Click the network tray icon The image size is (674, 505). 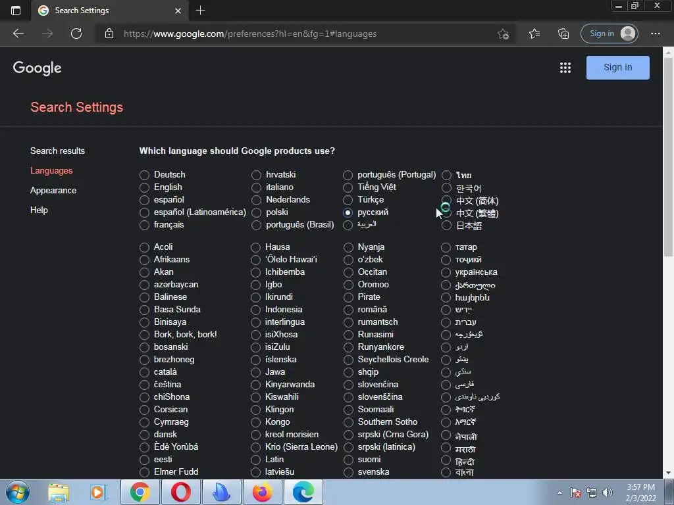tap(592, 493)
